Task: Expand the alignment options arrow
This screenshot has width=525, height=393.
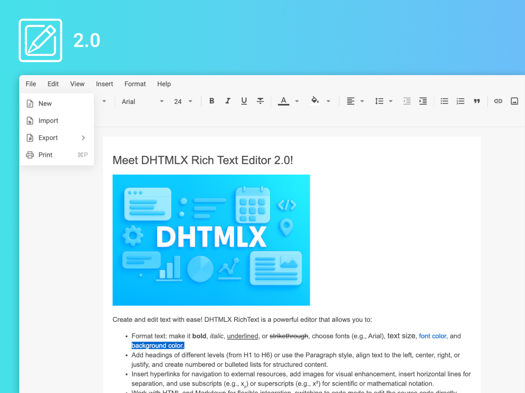Action: [362, 101]
